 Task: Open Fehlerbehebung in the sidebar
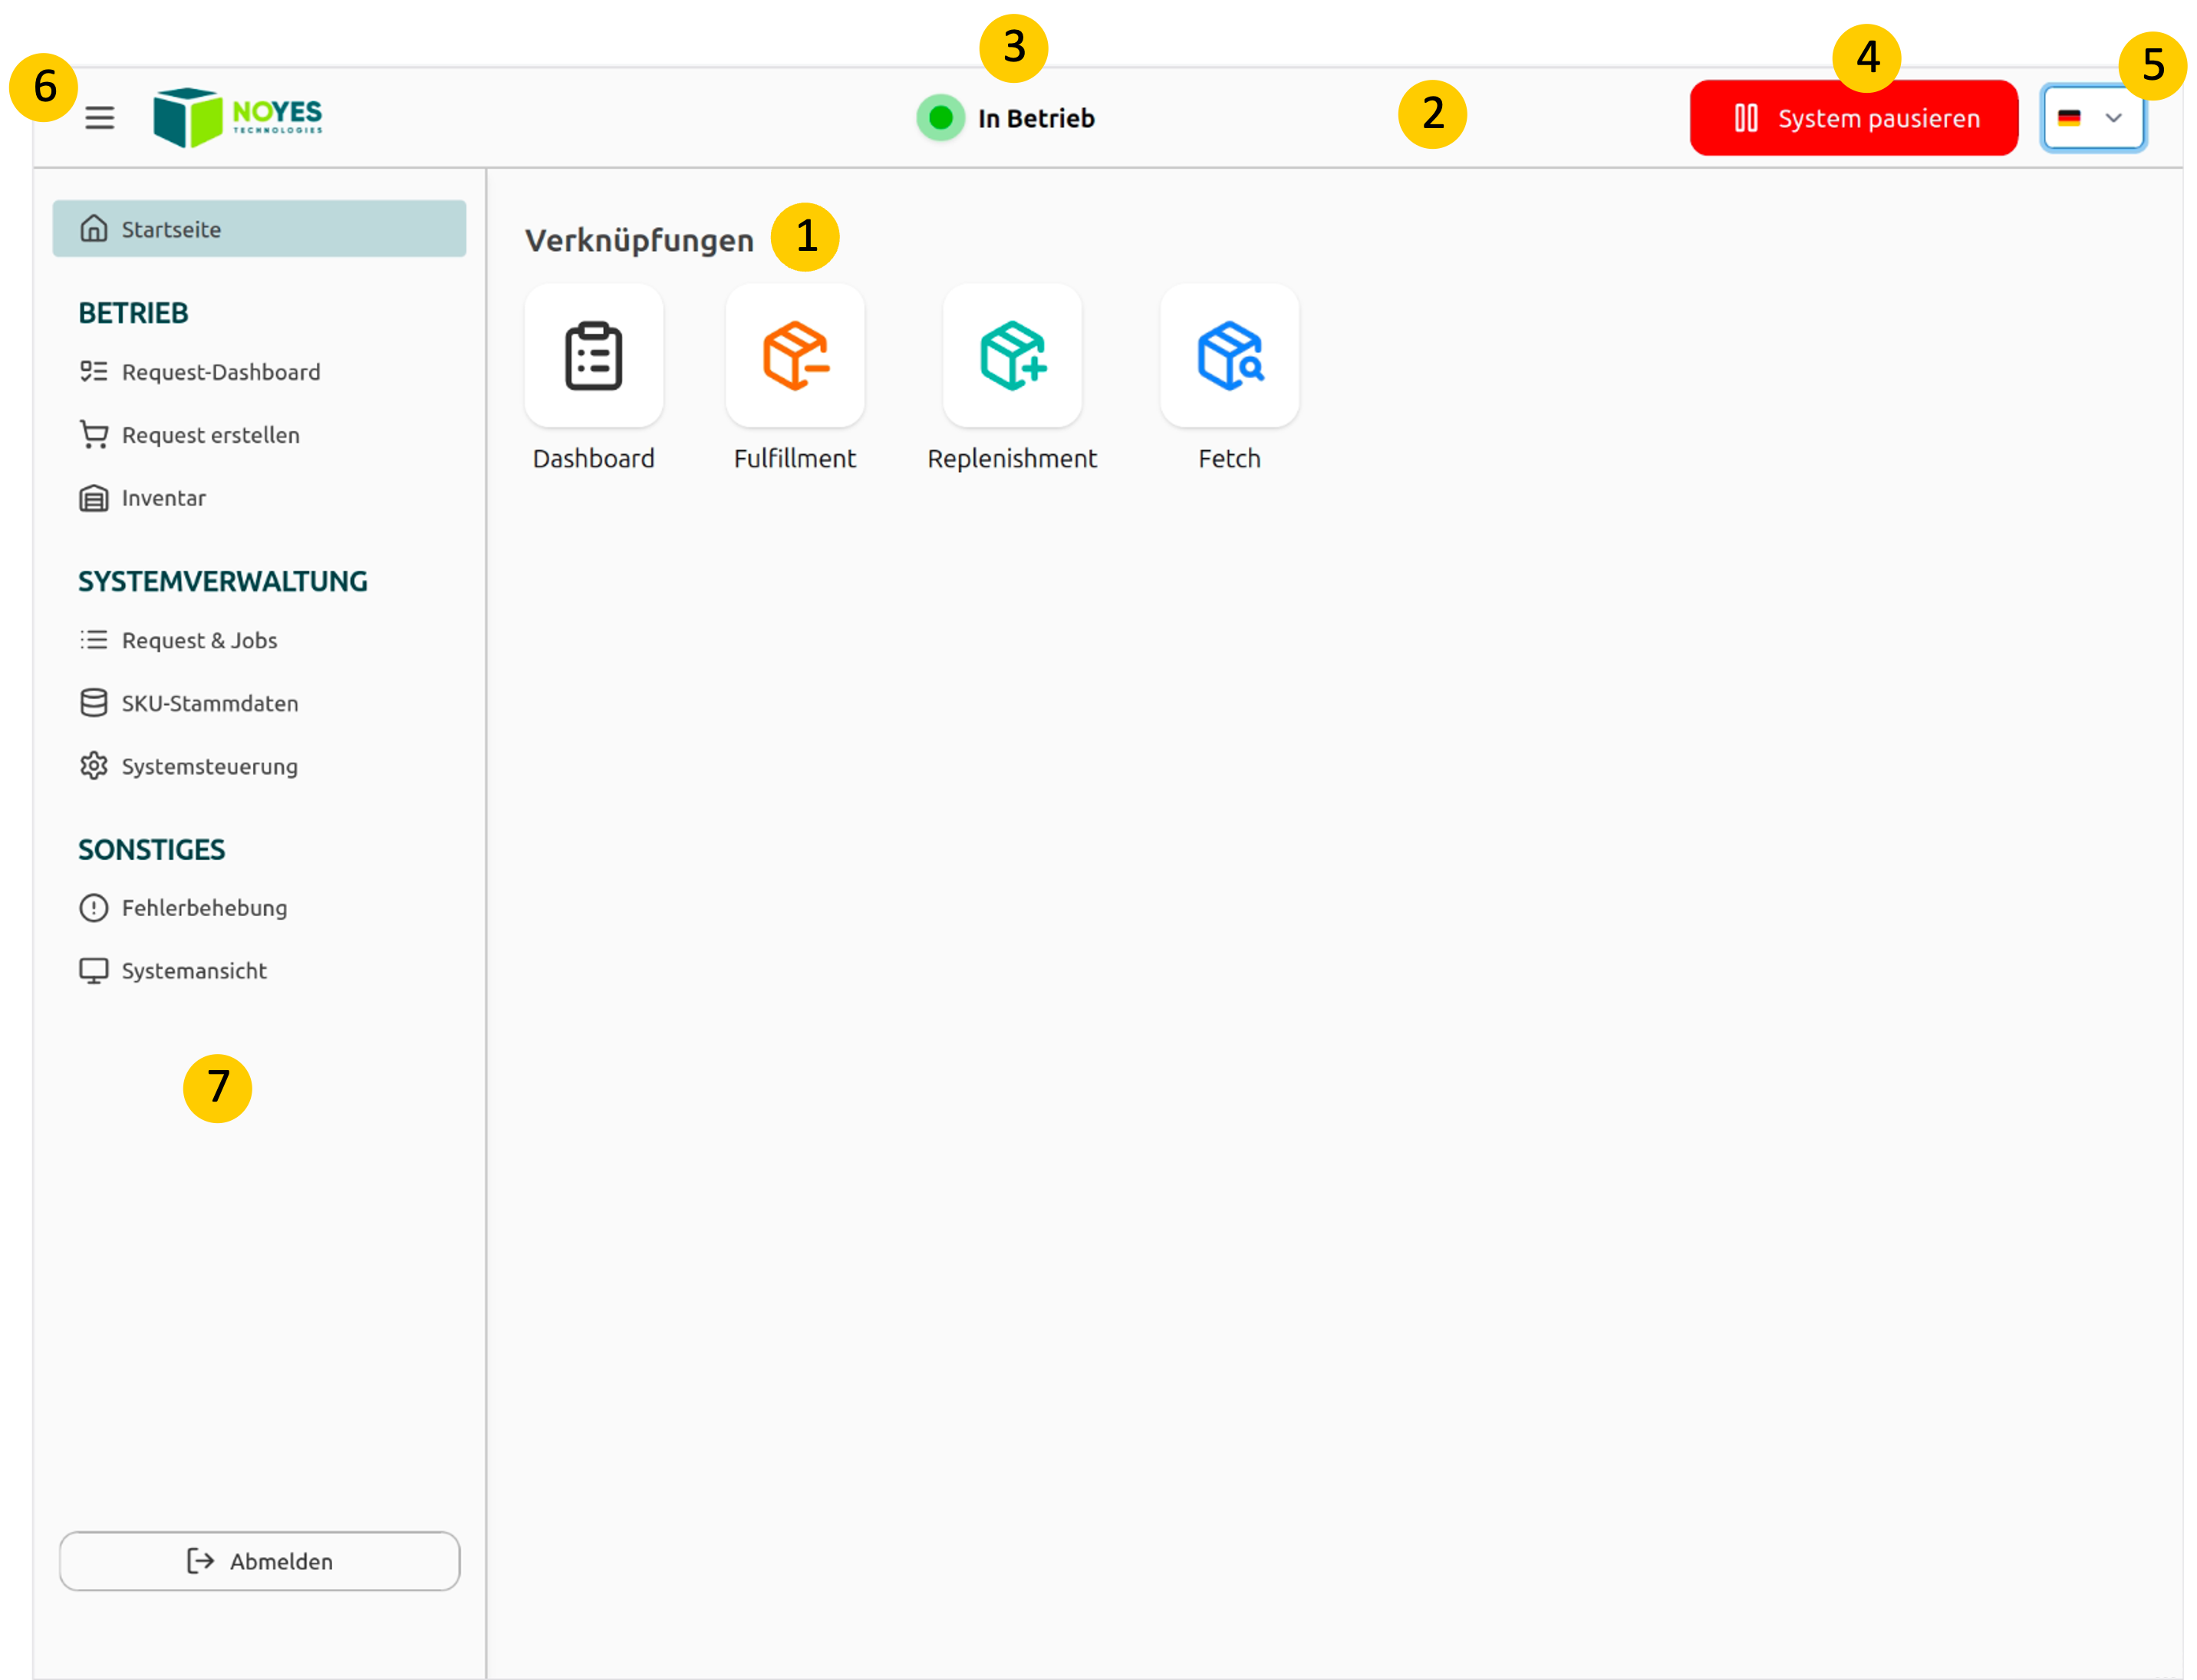pyautogui.click(x=183, y=908)
